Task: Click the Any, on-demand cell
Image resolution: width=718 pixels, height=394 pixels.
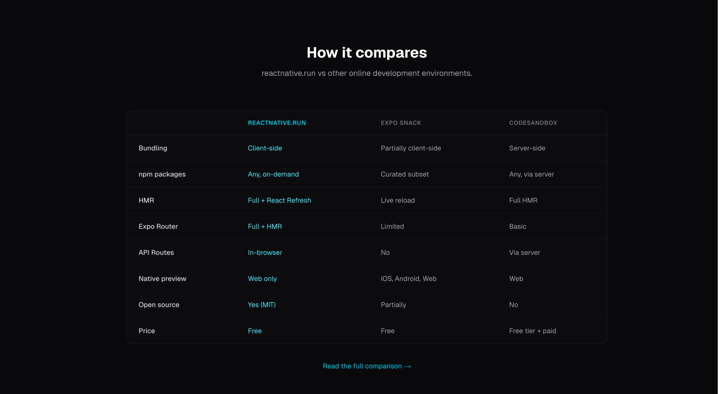Action: (x=273, y=174)
